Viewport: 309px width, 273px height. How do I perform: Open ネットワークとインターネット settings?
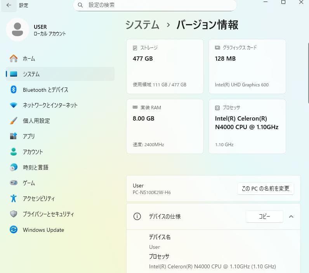60,105
